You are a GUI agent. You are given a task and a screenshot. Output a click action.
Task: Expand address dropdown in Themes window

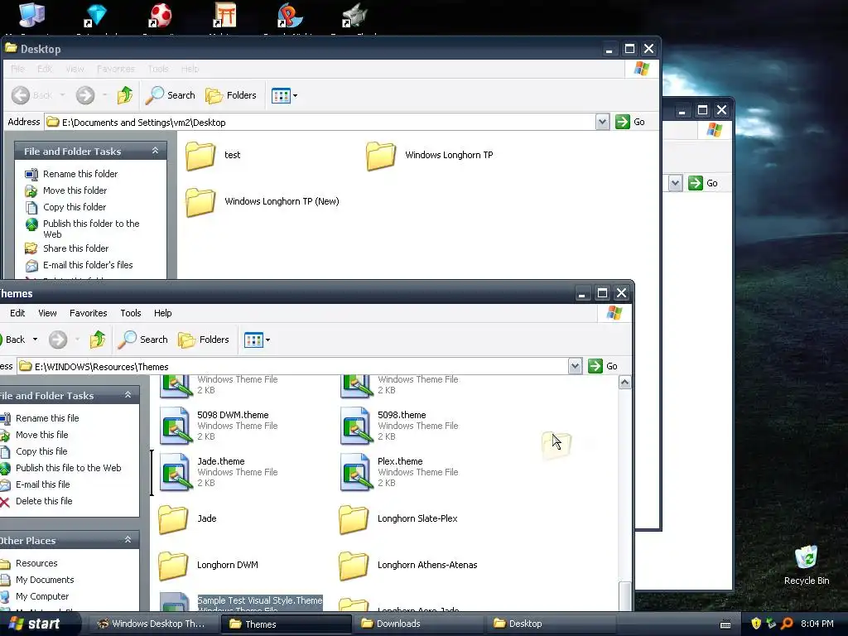click(575, 366)
